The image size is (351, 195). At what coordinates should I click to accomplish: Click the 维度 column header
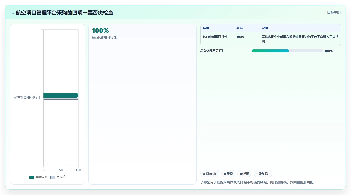click(206, 28)
